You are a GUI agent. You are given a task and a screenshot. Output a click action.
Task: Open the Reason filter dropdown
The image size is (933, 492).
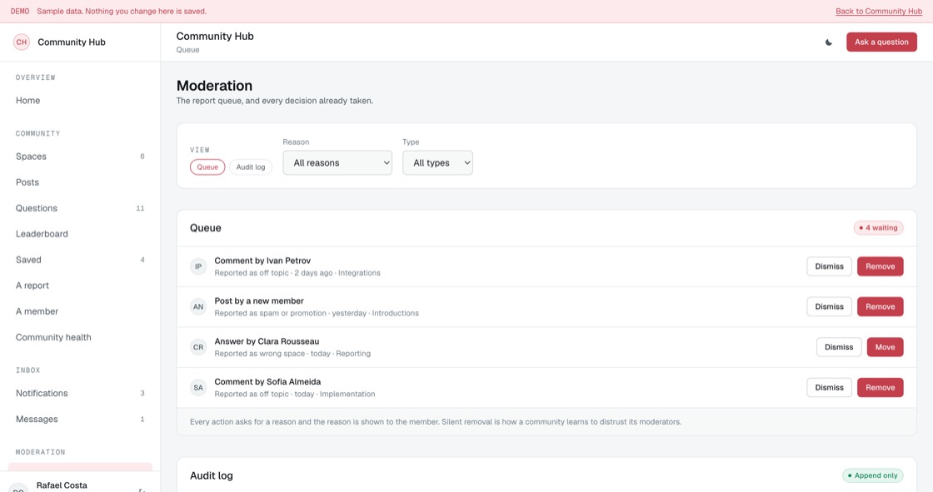tap(337, 163)
